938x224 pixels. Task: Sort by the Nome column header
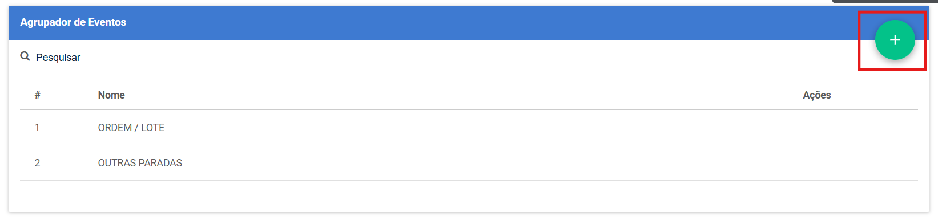[111, 95]
